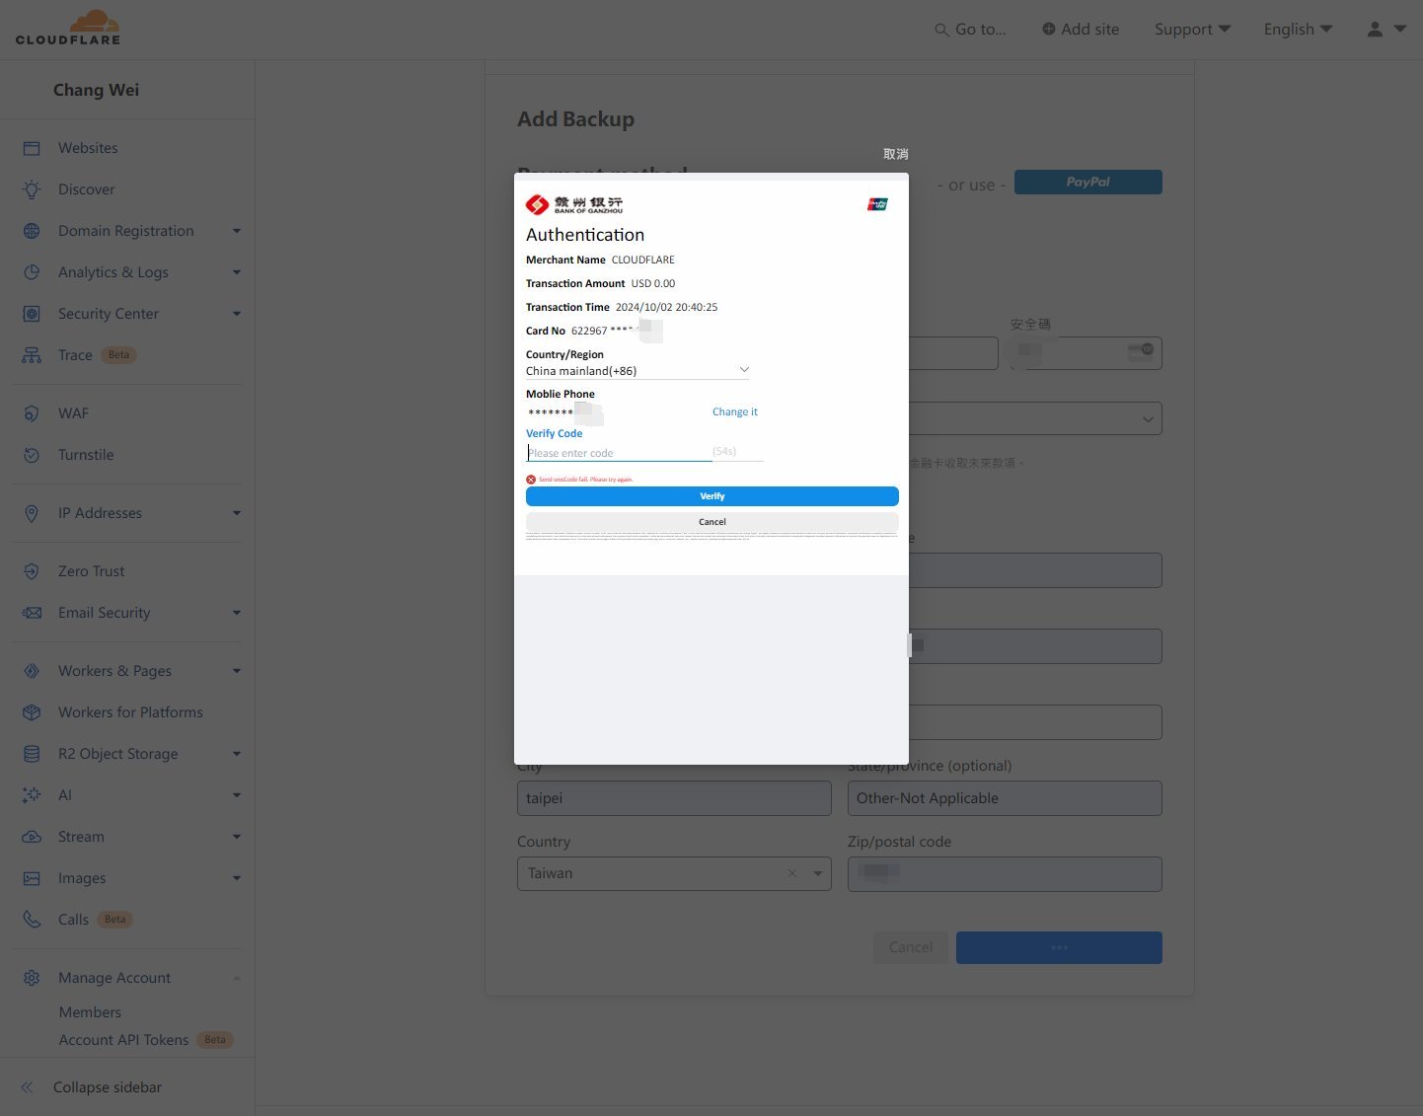
Task: Click the 取消 link above dialog
Action: 896,154
